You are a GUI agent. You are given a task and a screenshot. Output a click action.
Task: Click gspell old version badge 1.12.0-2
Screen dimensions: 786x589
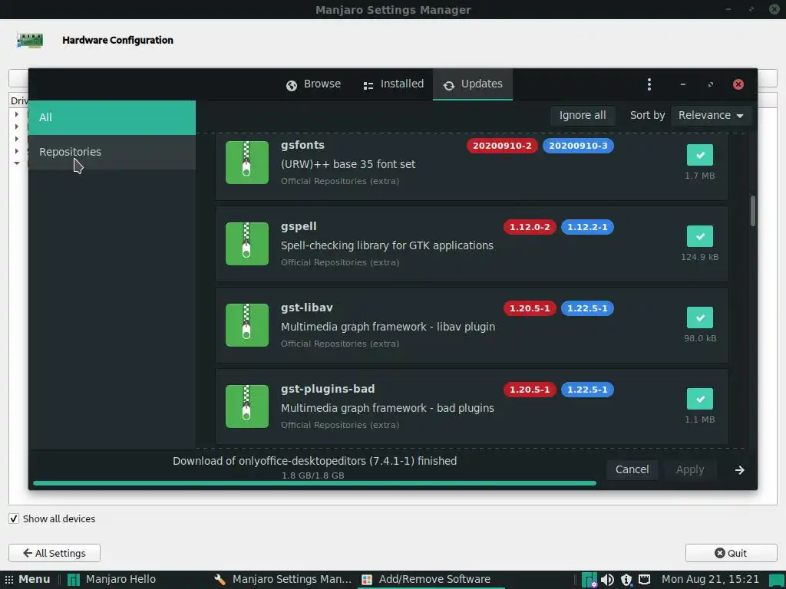pos(530,227)
